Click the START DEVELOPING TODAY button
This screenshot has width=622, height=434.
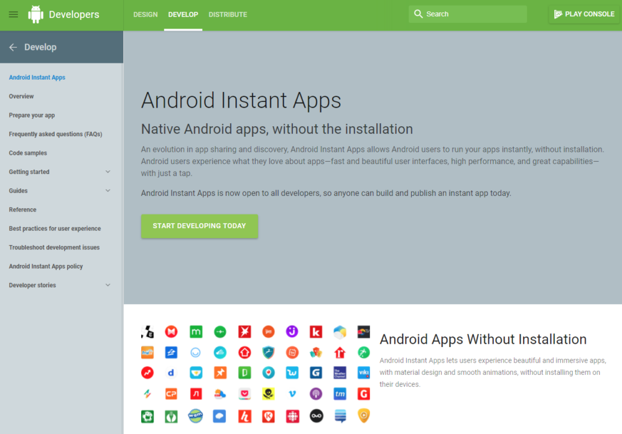click(x=199, y=226)
